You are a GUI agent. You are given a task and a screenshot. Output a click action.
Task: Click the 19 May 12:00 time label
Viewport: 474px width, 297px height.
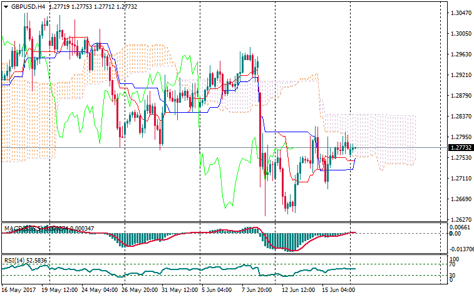(59, 291)
